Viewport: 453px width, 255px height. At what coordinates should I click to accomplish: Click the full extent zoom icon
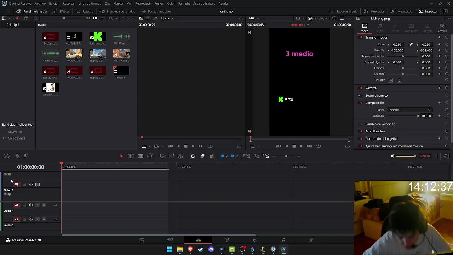[247, 156]
